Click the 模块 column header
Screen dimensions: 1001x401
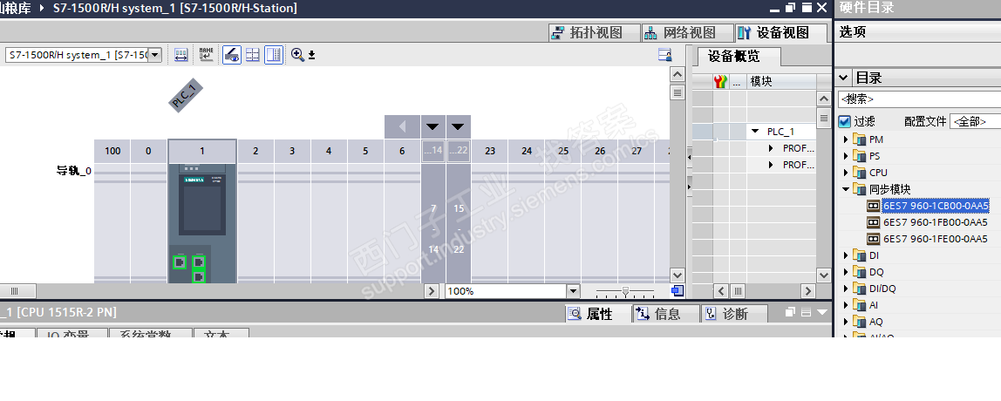point(781,82)
